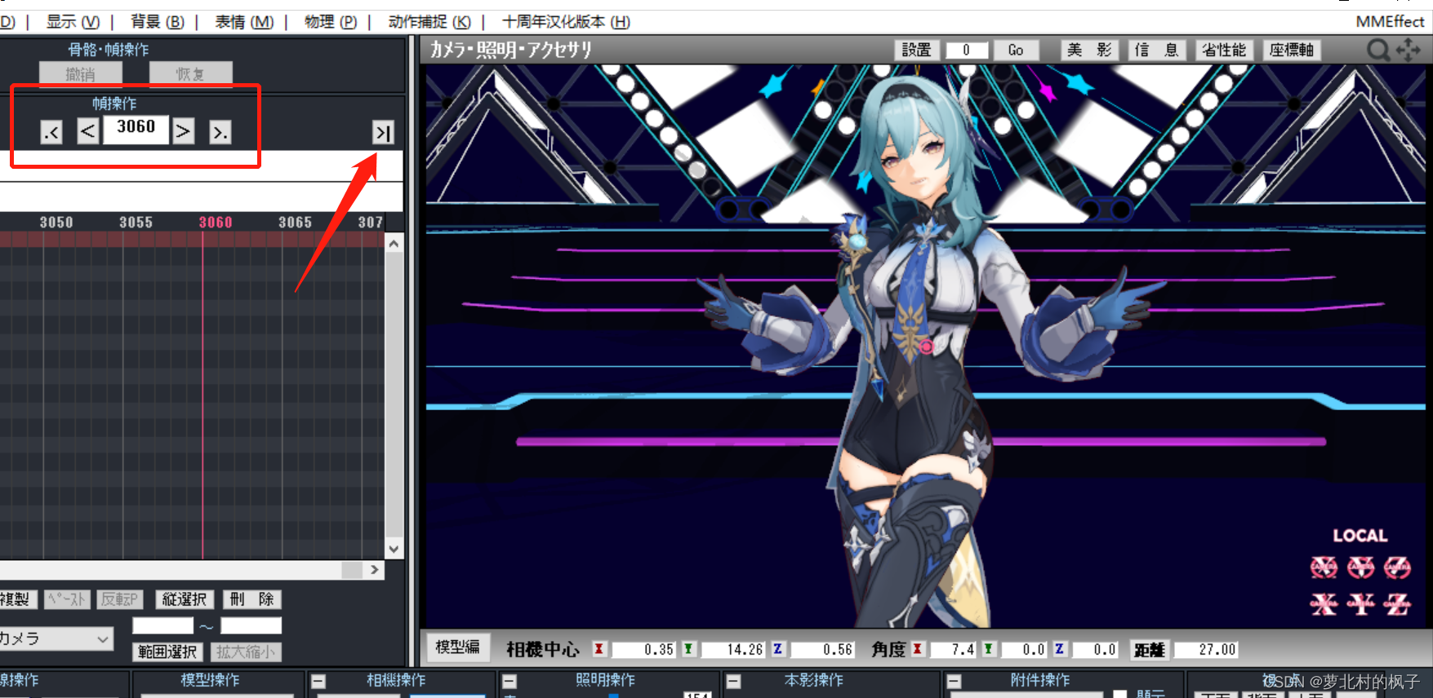1433x698 pixels.
Task: Click the green Y icon of angle
Action: [989, 649]
